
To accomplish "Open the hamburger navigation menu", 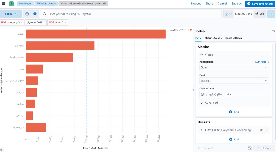I will click(4, 4).
